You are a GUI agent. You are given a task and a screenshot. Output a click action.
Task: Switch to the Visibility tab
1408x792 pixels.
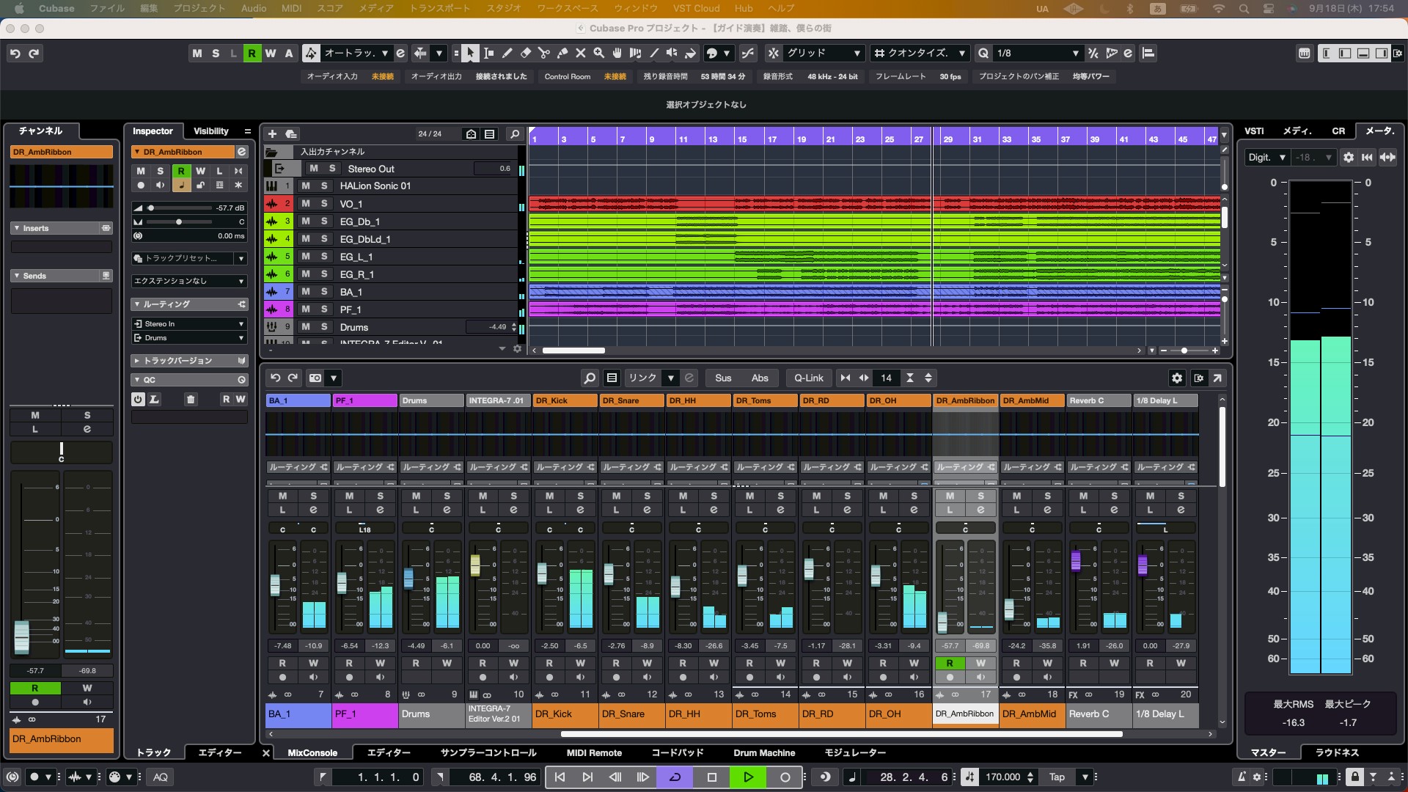(x=210, y=131)
